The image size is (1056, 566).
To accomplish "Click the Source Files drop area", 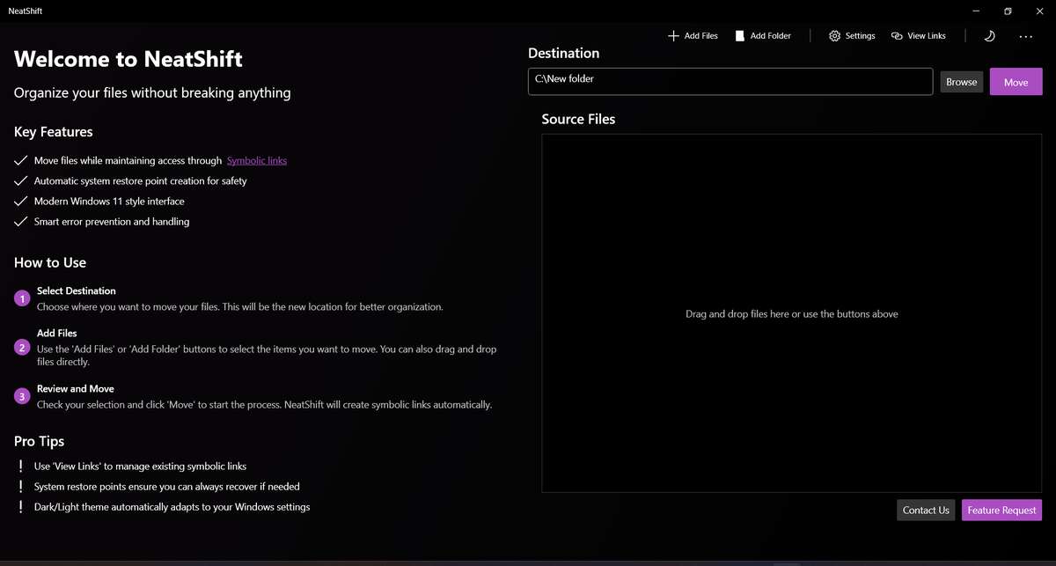I will [x=791, y=313].
